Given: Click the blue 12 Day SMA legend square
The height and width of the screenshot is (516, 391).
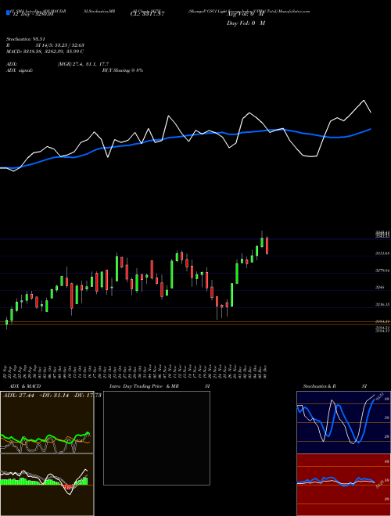Looking at the screenshot, I should pyautogui.click(x=8, y=13).
